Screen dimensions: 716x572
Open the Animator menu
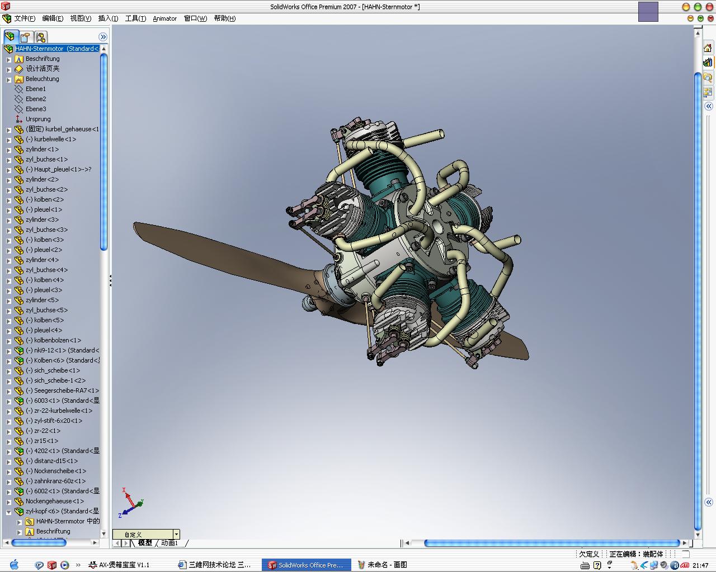pyautogui.click(x=165, y=18)
